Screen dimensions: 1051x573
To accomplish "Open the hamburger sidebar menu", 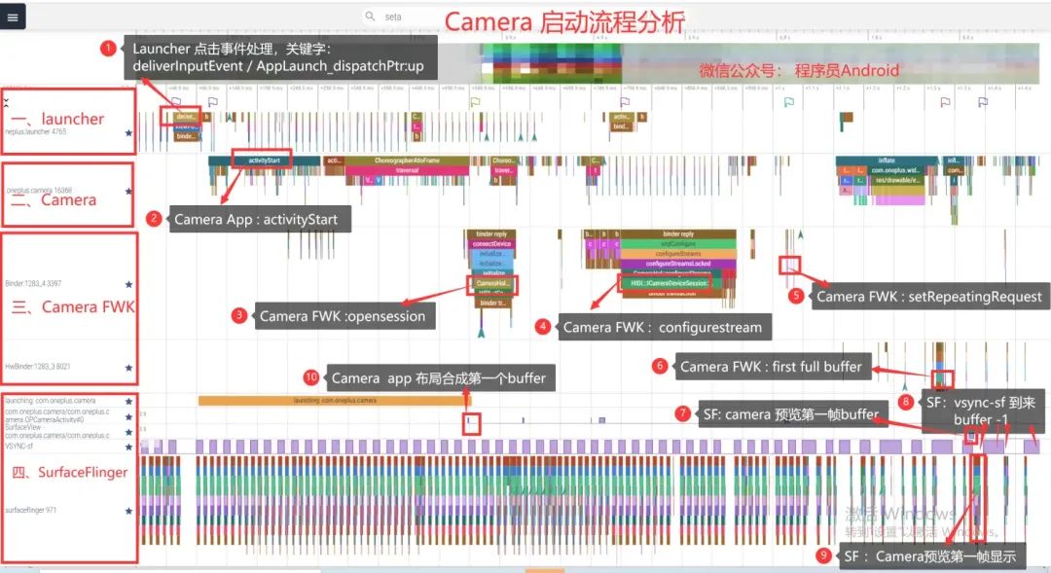I will click(13, 17).
